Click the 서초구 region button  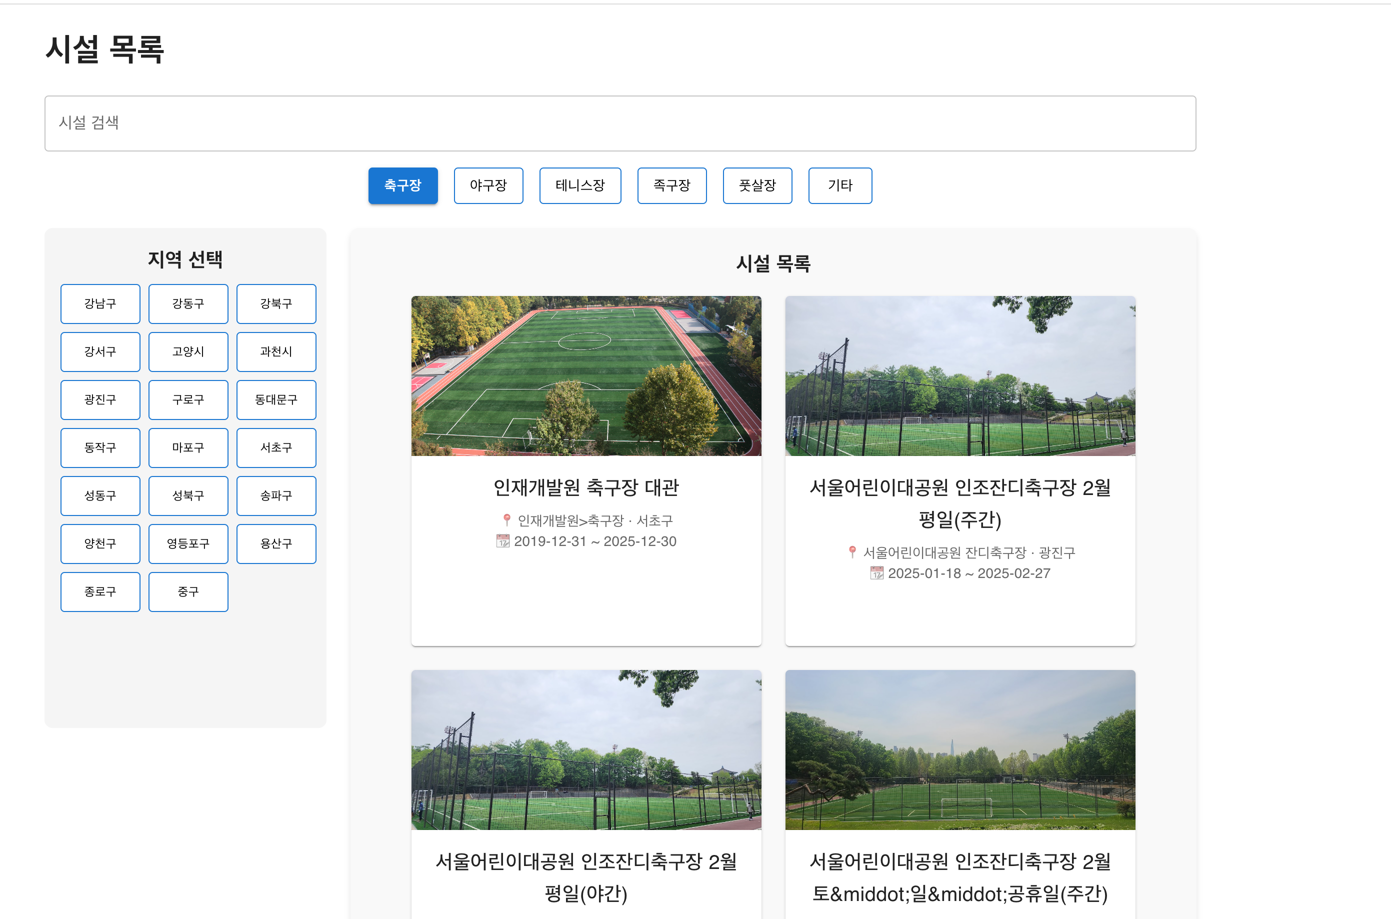[276, 448]
